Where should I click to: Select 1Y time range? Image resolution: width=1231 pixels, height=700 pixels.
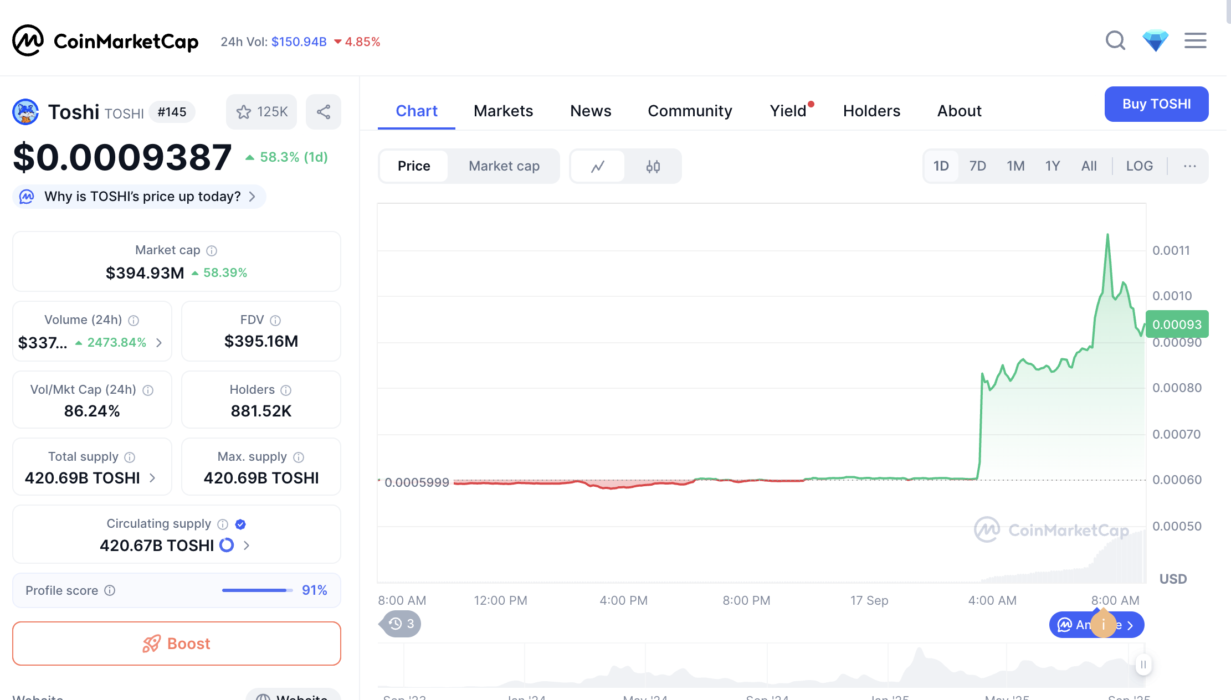(x=1052, y=166)
